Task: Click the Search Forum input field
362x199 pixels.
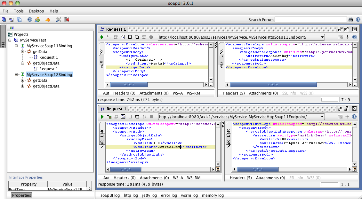Action: tap(311, 19)
